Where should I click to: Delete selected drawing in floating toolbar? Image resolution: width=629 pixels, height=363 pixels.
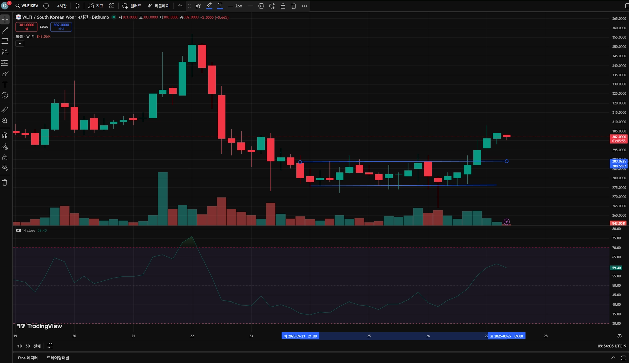coord(294,6)
